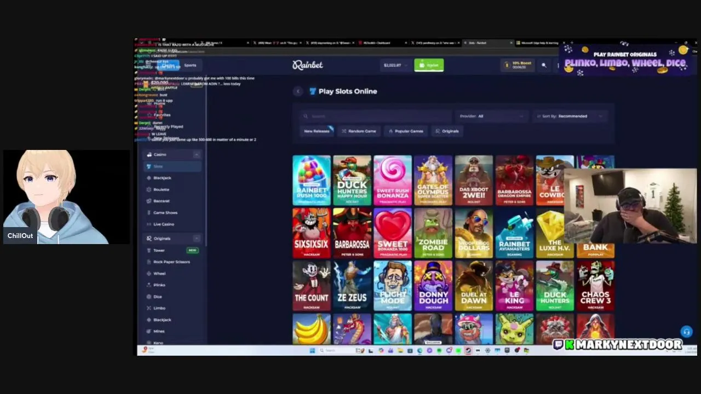Image resolution: width=701 pixels, height=394 pixels.
Task: Open Game Shows in the sidebar
Action: pos(165,212)
